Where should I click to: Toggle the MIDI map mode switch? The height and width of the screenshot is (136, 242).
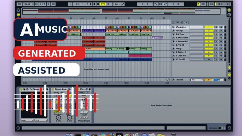click(x=211, y=4)
